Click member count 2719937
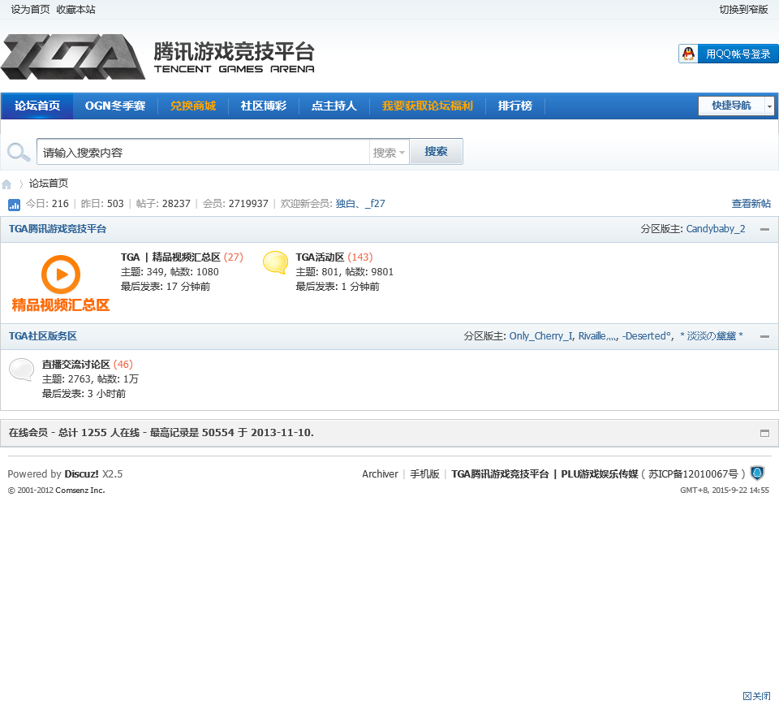Viewport: 779px width, 709px height. click(248, 204)
